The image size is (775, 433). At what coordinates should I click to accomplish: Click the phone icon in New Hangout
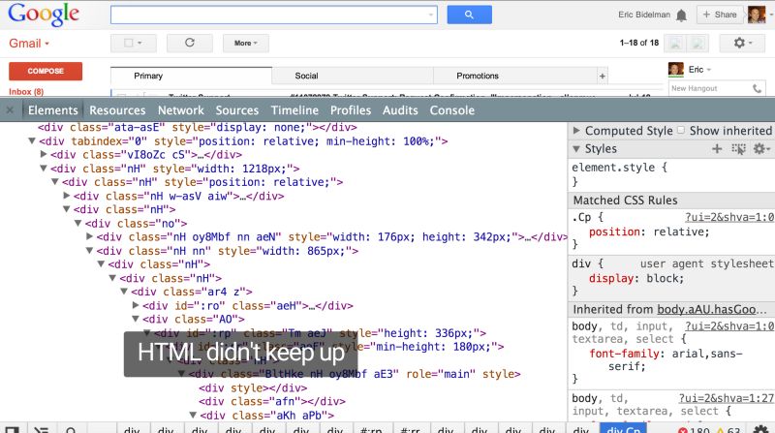757,88
